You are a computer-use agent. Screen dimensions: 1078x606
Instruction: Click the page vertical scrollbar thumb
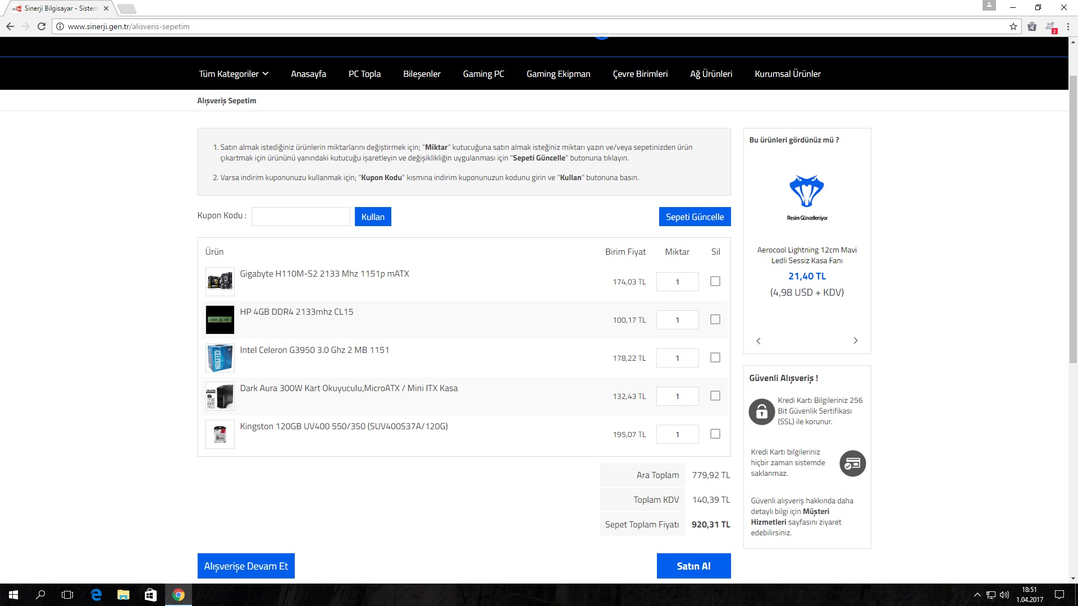coord(1073,219)
